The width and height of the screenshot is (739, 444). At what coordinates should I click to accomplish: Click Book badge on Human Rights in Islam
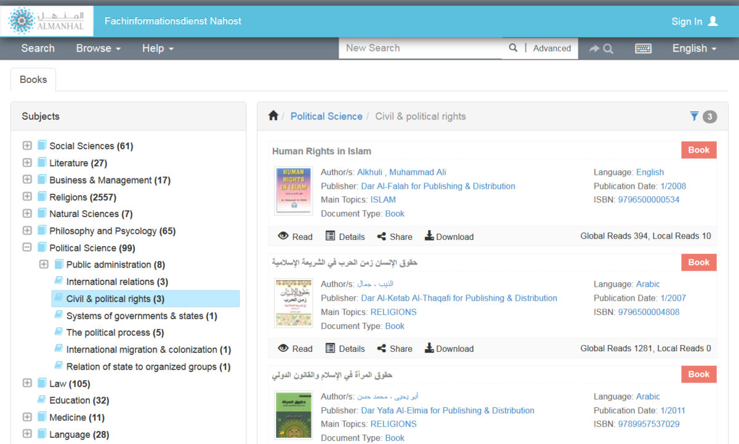click(699, 150)
